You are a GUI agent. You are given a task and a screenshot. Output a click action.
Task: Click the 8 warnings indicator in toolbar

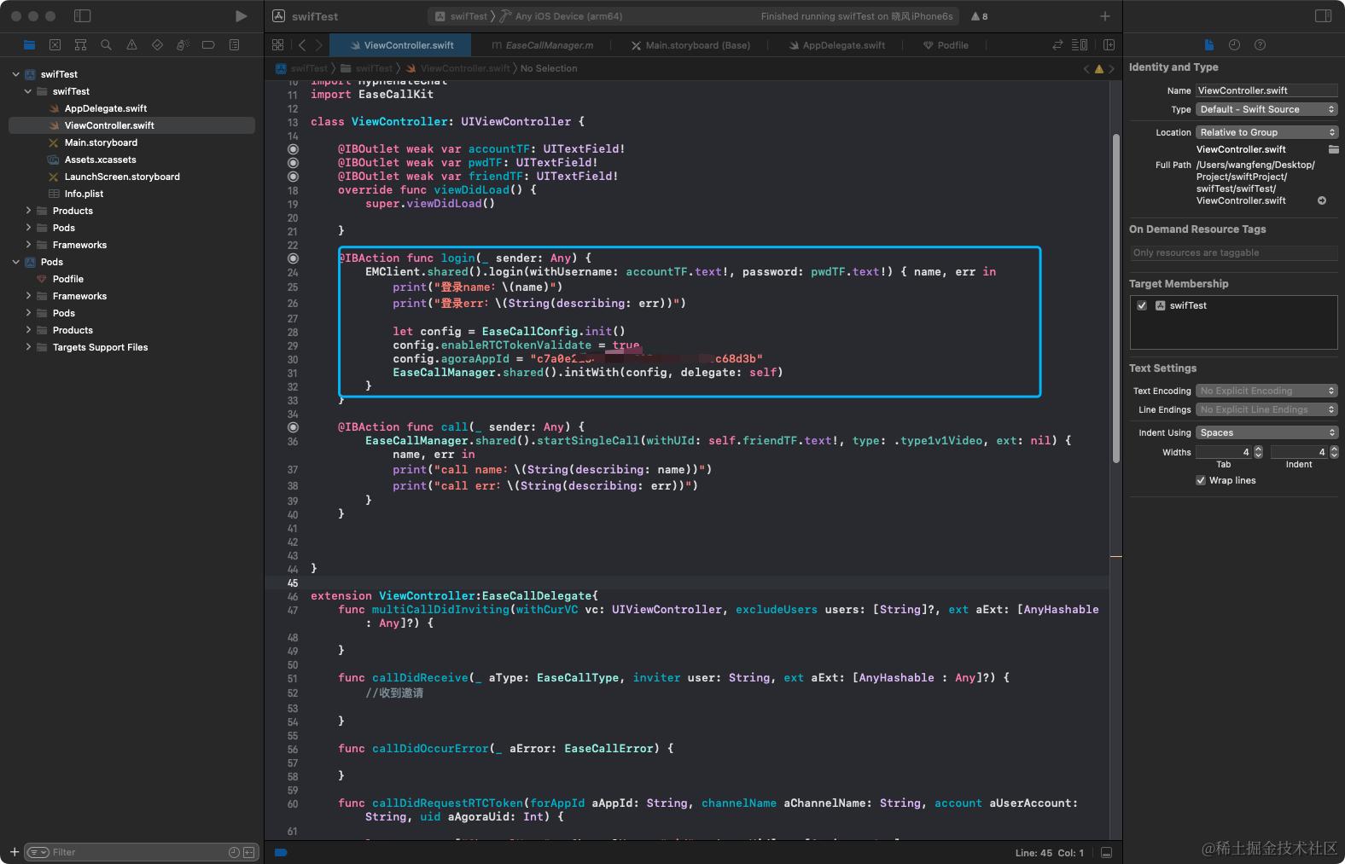click(979, 16)
